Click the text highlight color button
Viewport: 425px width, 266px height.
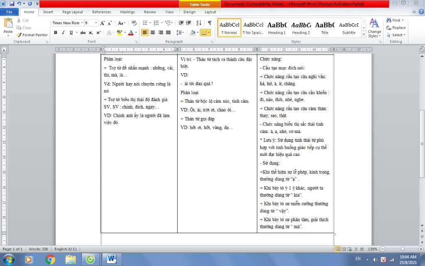[x=120, y=32]
